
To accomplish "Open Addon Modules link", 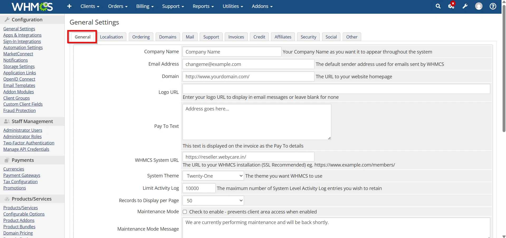I will tap(18, 92).
